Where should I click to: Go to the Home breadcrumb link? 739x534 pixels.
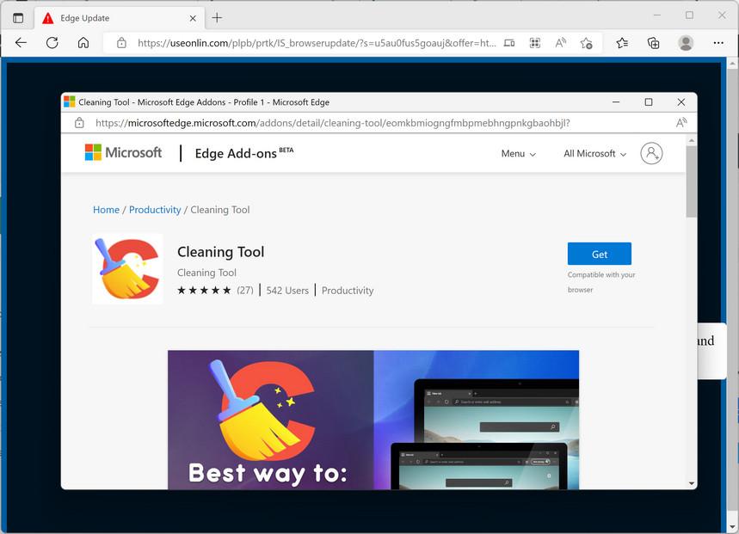[106, 210]
